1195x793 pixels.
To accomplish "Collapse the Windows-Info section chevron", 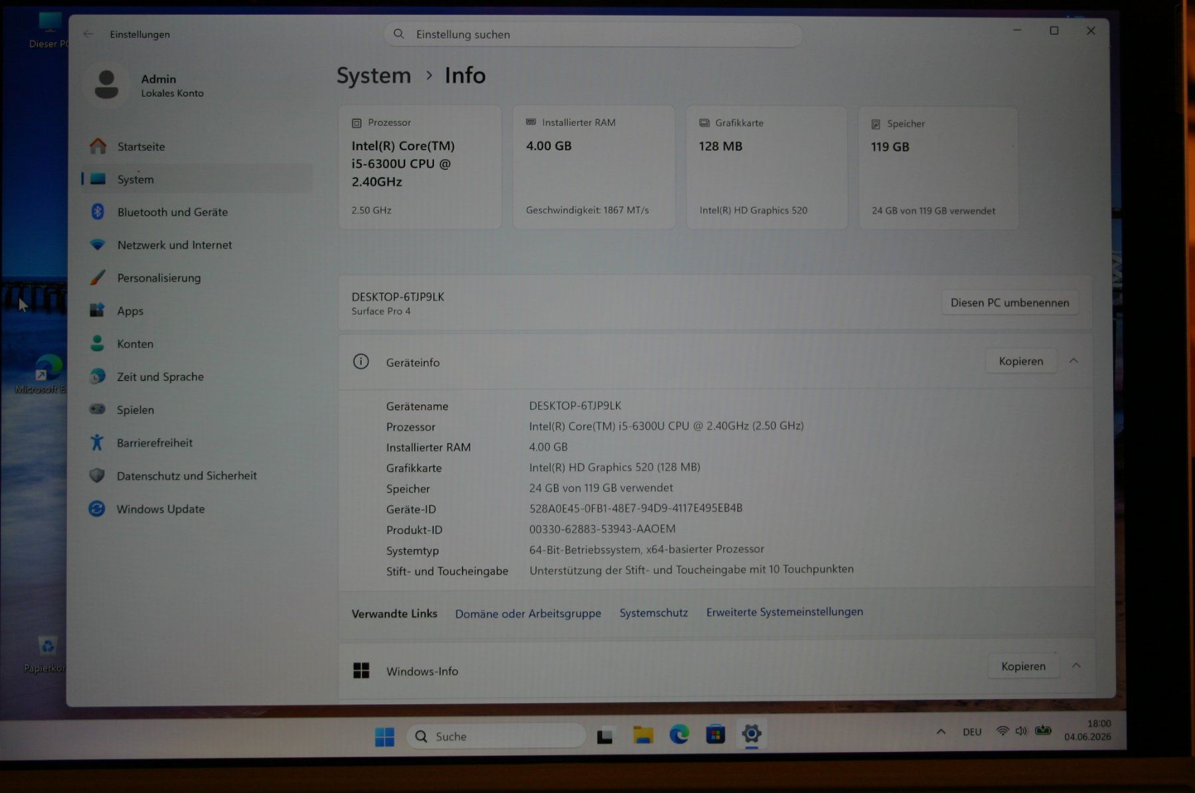I will click(1076, 666).
